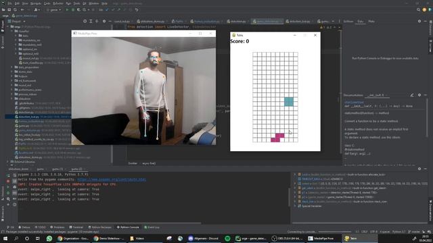The image size is (433, 243).
Task: Click the Save All icon in toolbar
Action: point(9,9)
